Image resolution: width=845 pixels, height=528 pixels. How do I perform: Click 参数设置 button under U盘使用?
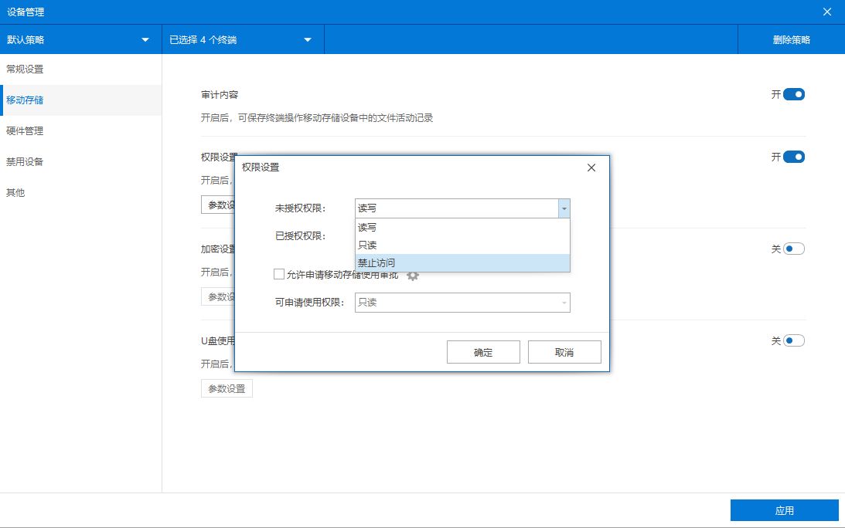227,388
